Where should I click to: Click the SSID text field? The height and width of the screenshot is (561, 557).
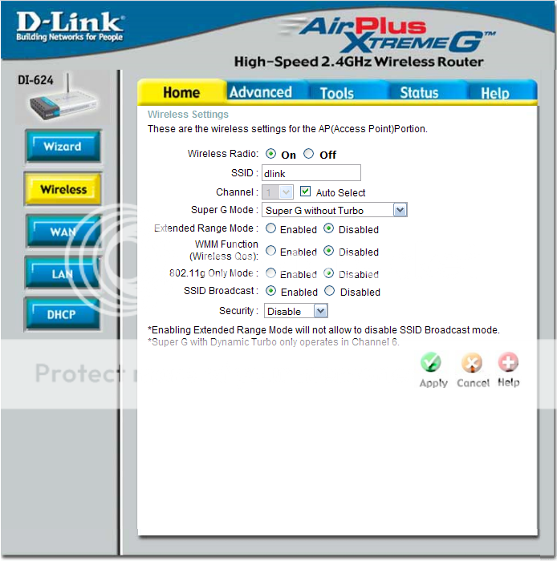(311, 173)
